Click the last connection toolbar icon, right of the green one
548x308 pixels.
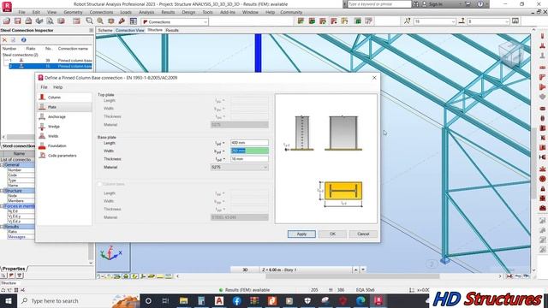click(x=368, y=21)
